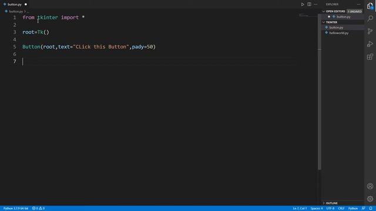Open the Manage gear icon
Viewport: 376px width, 211px height.
click(x=370, y=199)
